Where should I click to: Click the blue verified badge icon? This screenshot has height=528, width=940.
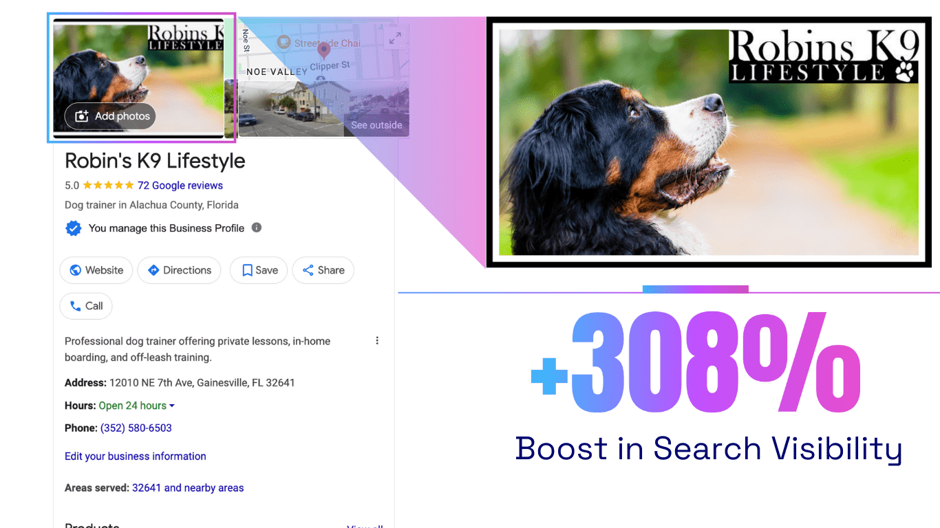[73, 228]
